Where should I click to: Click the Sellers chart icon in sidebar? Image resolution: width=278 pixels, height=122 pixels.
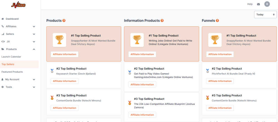click(3, 34)
